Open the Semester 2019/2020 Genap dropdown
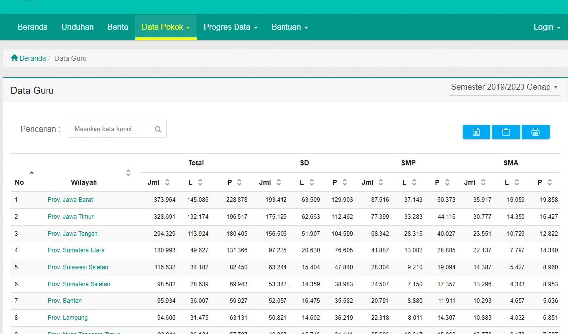The height and width of the screenshot is (334, 568). [x=504, y=87]
